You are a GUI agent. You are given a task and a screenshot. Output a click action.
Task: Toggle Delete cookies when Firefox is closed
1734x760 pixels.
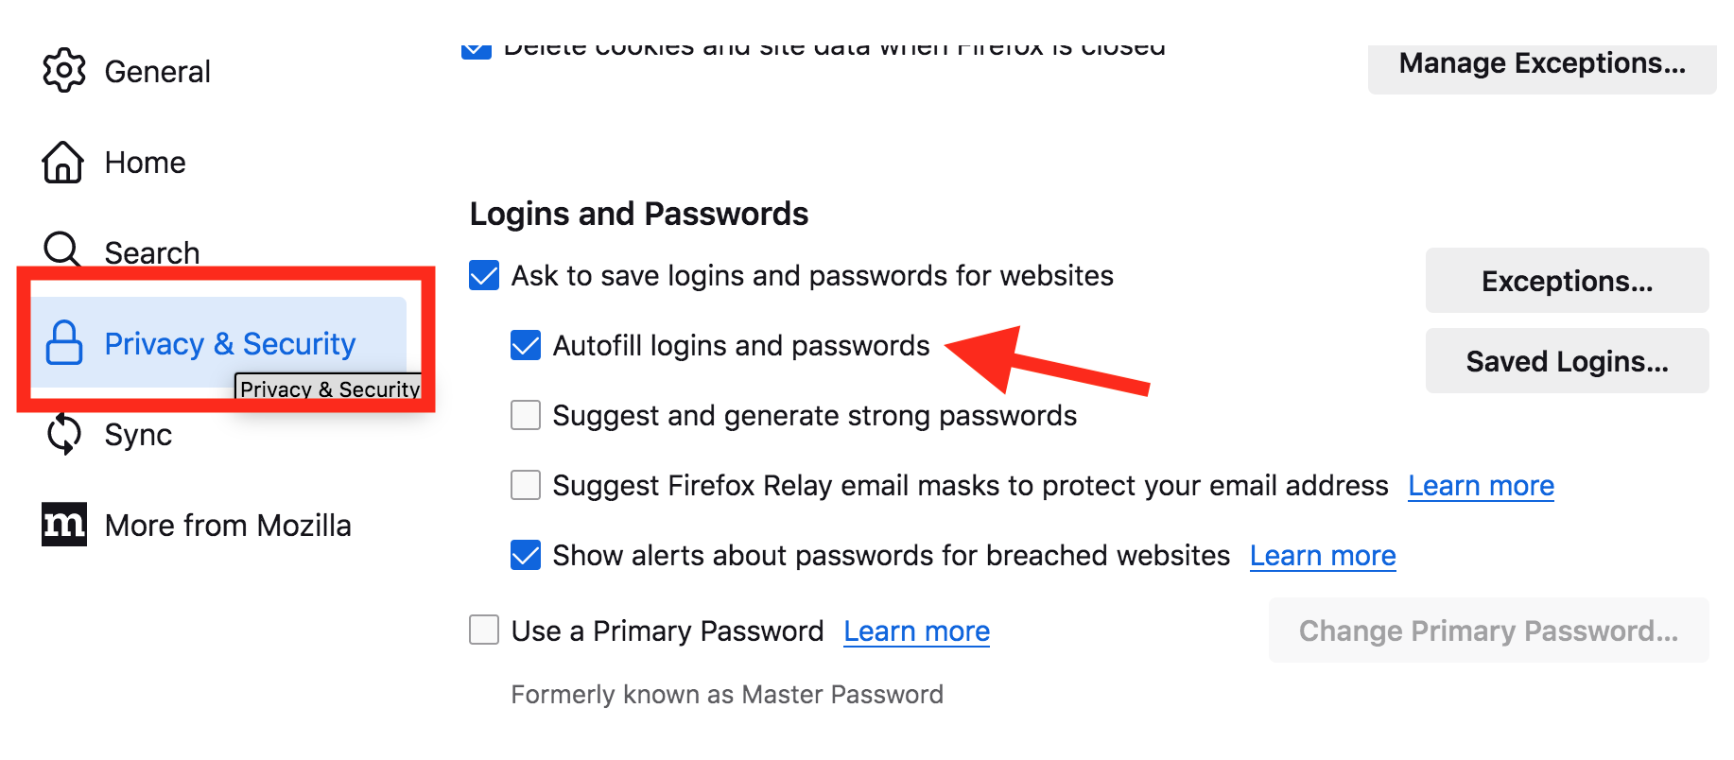point(477,49)
